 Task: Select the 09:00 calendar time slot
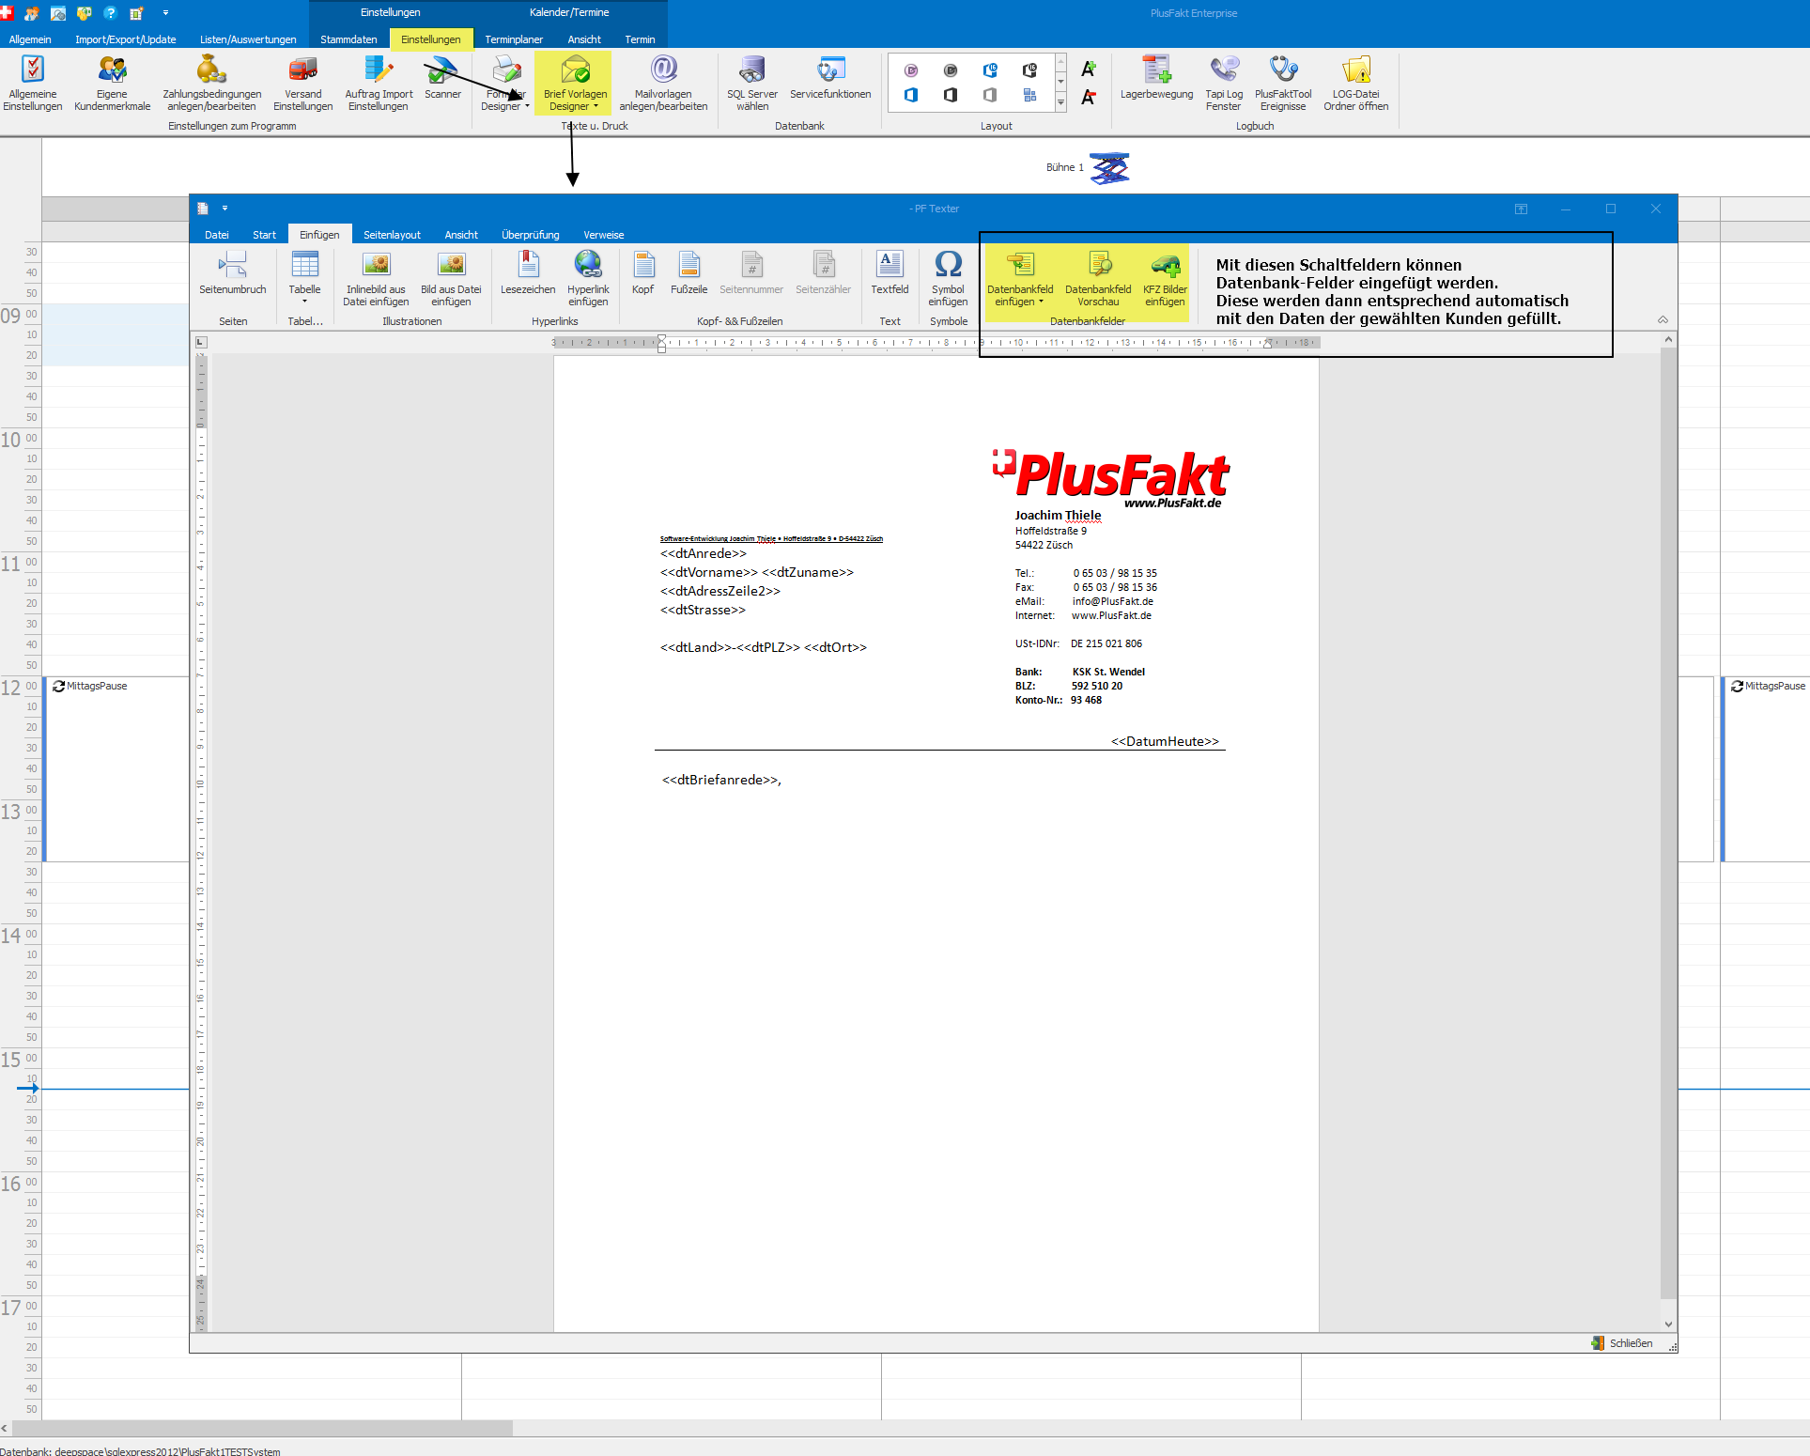[115, 314]
